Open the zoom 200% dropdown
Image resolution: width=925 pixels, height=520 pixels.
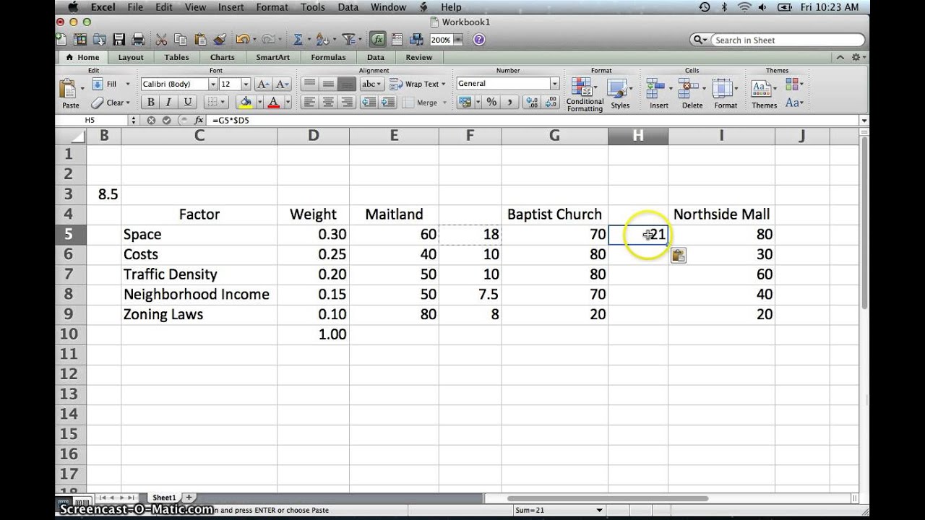[x=457, y=40]
